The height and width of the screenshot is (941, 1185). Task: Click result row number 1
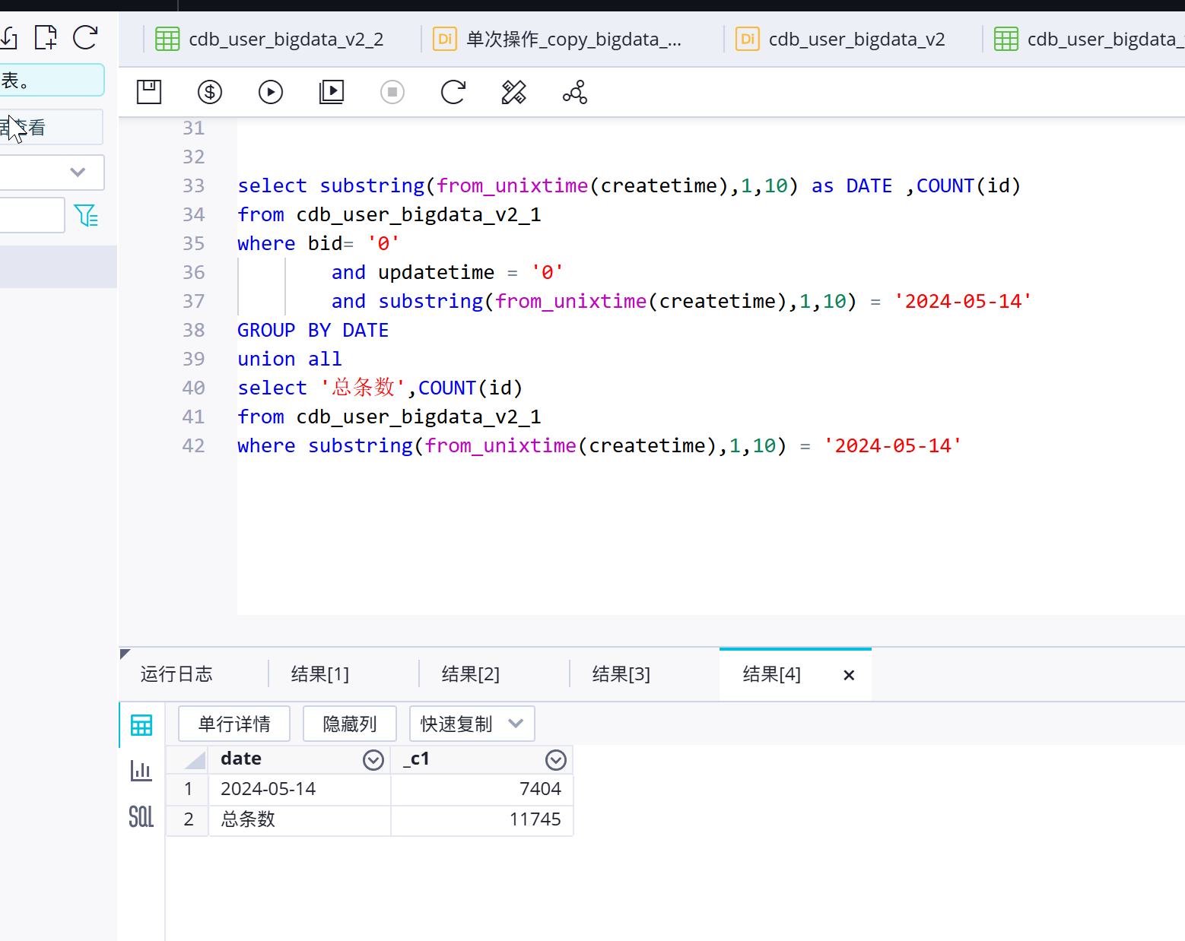(x=188, y=789)
